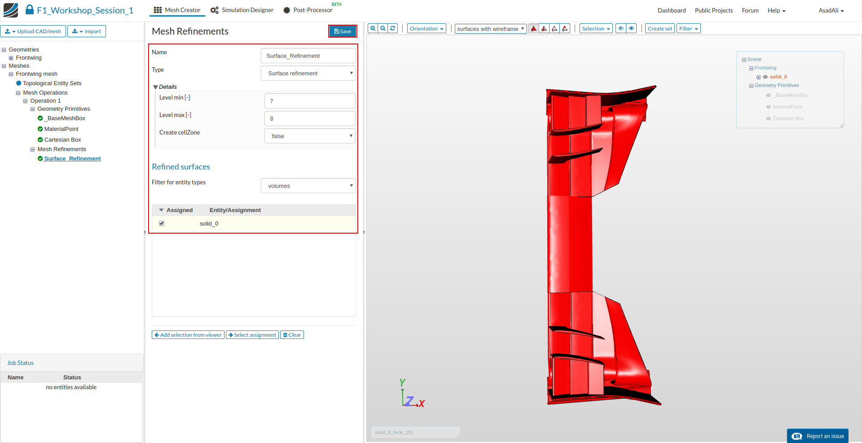Click the Level max input field

point(310,118)
